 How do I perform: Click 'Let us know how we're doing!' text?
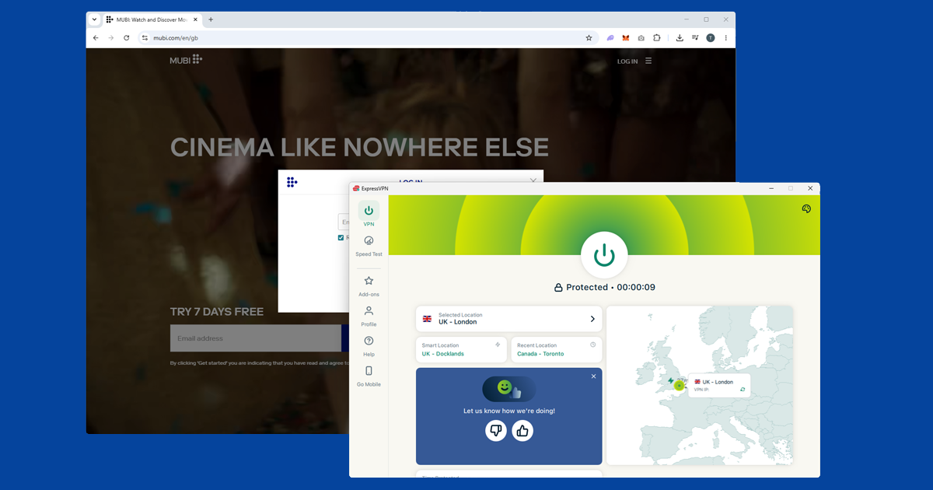509,411
